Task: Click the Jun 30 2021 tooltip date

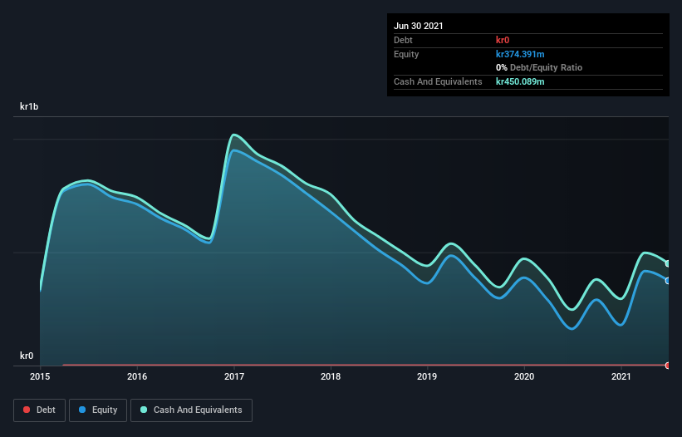Action: point(419,26)
